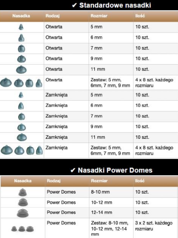Click the Nasadki Power Domes checkmark heading

point(111,170)
